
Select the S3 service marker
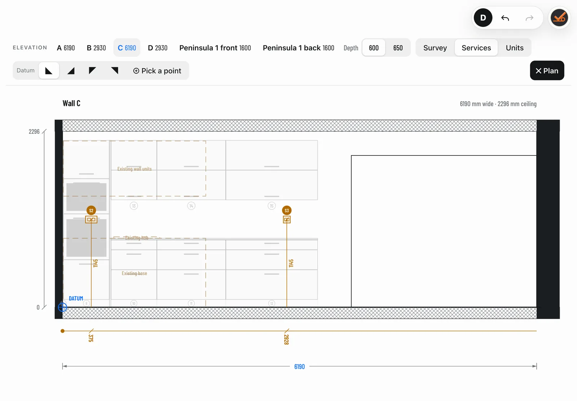(287, 210)
